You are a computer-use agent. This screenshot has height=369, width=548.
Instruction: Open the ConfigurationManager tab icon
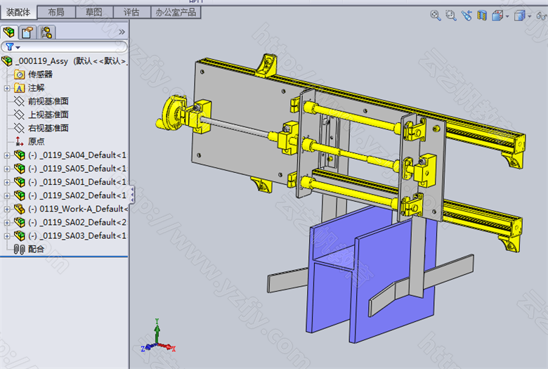[46, 32]
